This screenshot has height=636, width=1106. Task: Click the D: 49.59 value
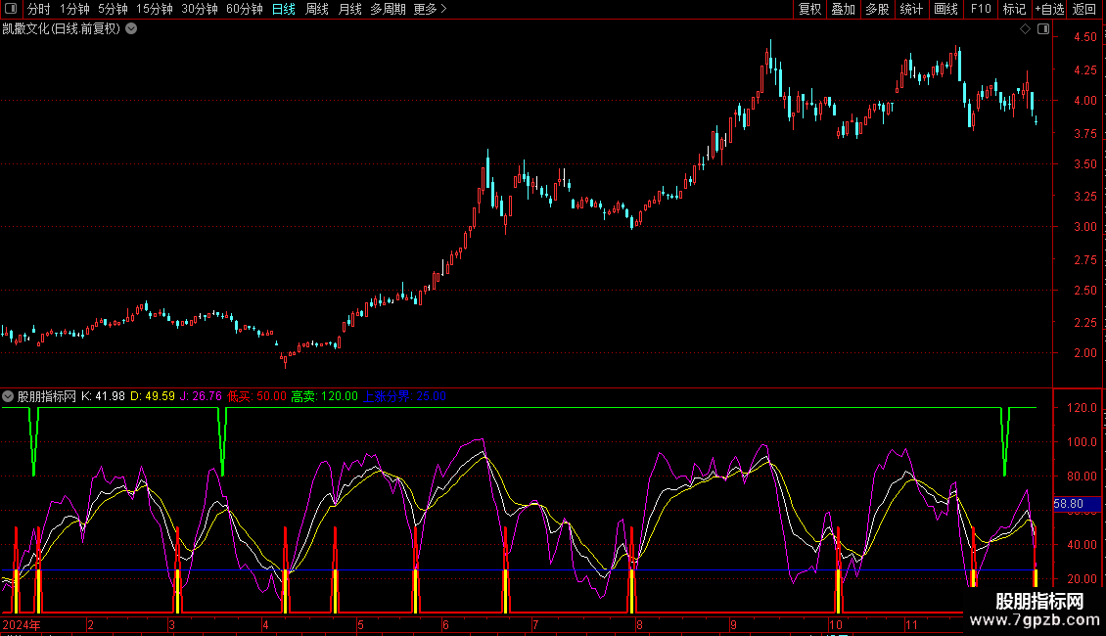(153, 396)
